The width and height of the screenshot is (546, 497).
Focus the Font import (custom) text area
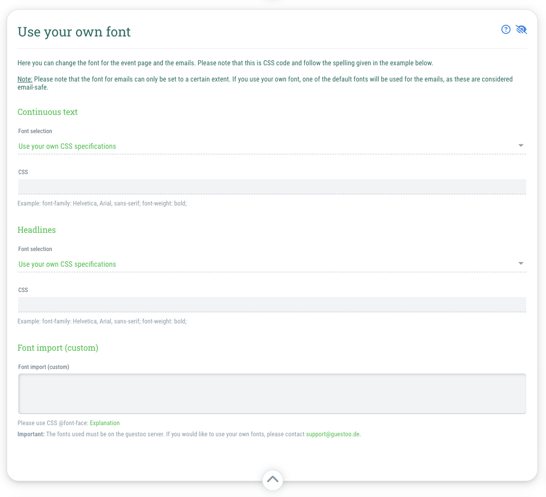(x=272, y=394)
